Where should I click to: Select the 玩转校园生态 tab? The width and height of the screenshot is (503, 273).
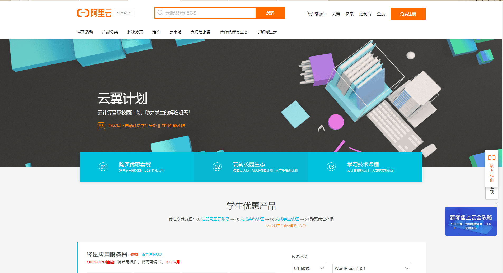[x=251, y=167]
